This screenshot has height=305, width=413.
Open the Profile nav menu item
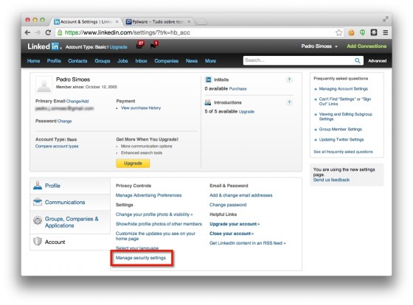click(x=54, y=61)
